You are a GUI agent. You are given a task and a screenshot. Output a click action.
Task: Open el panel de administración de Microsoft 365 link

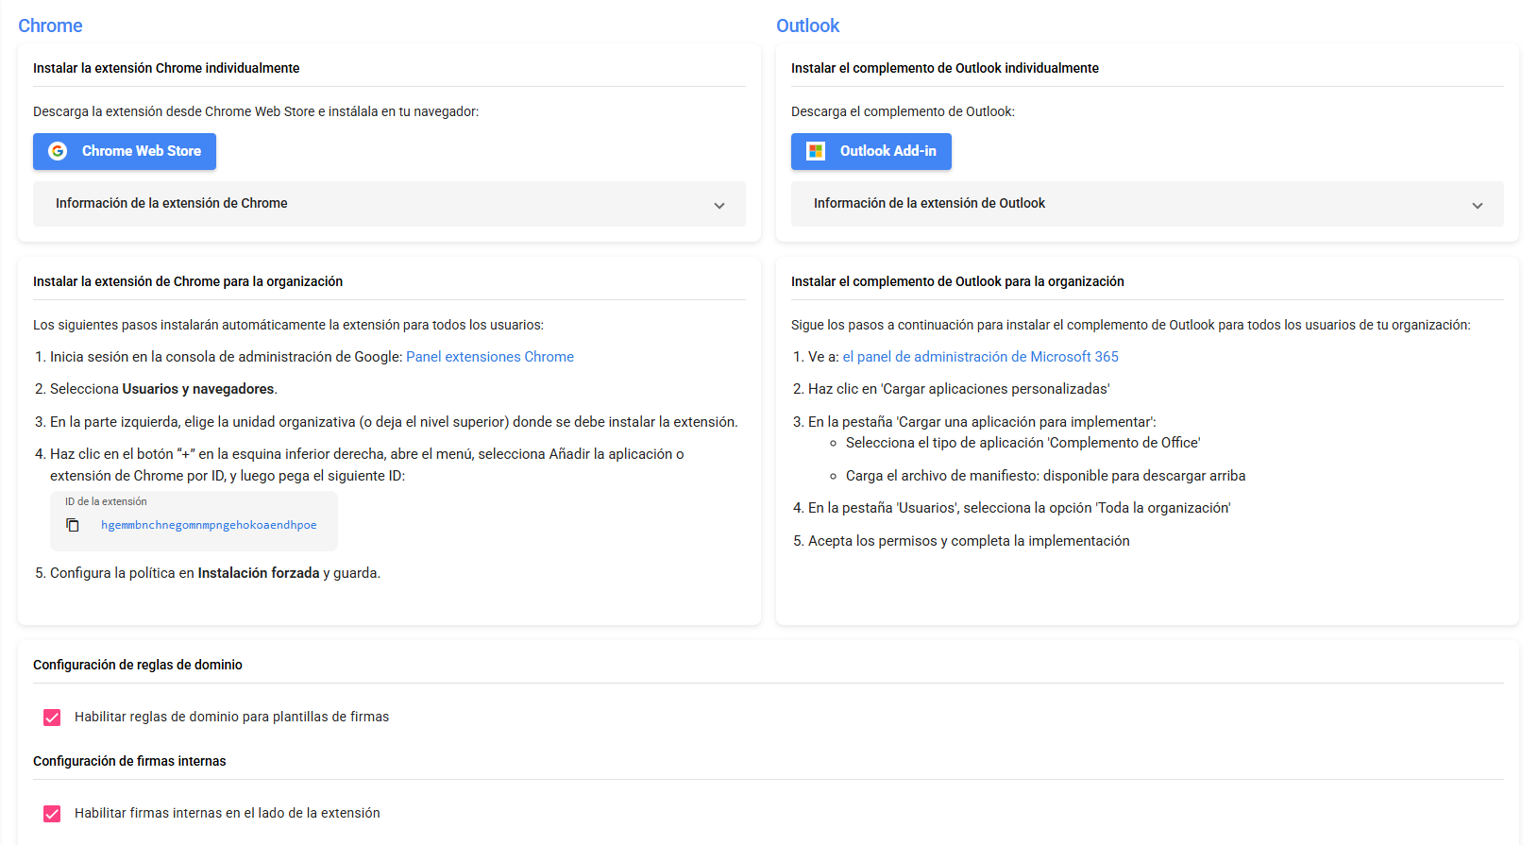coord(980,357)
